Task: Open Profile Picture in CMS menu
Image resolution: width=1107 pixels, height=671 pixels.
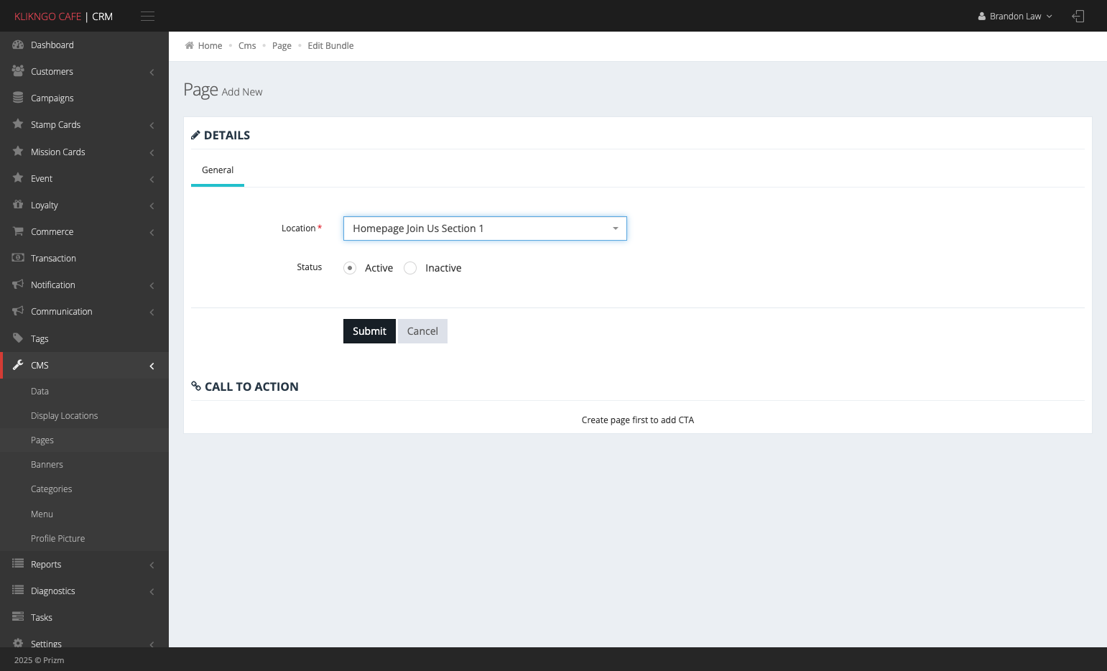Action: pos(57,538)
